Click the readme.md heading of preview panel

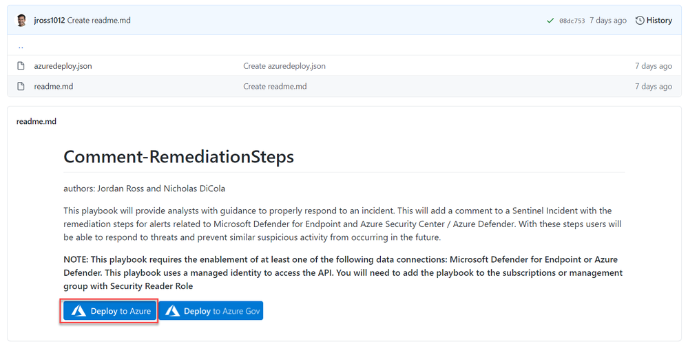tap(37, 121)
